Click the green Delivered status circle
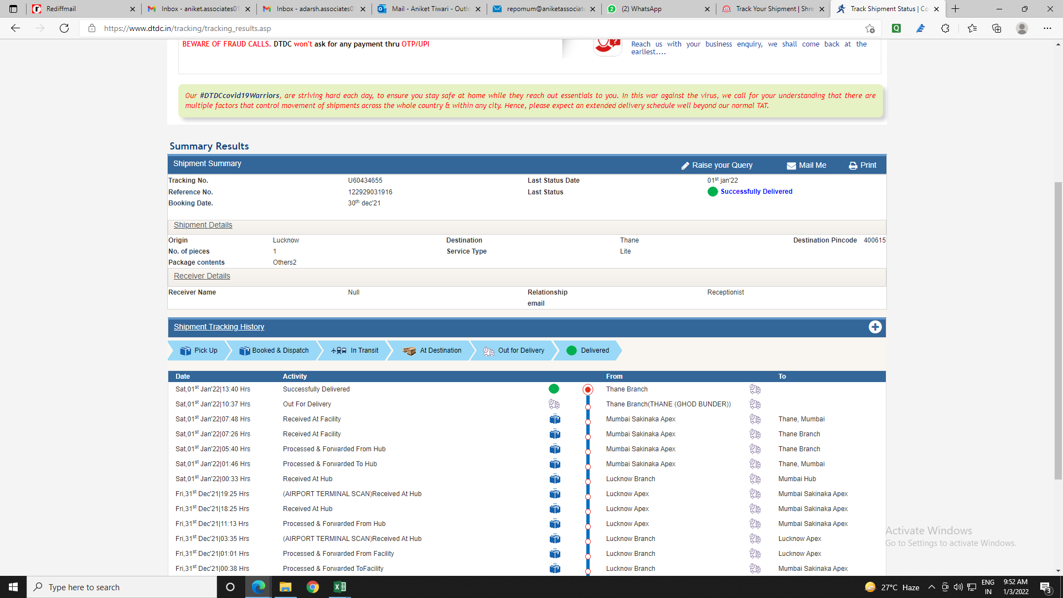 pyautogui.click(x=571, y=350)
